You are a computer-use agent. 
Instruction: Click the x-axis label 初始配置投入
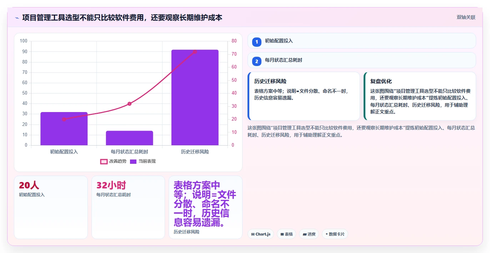[64, 152]
